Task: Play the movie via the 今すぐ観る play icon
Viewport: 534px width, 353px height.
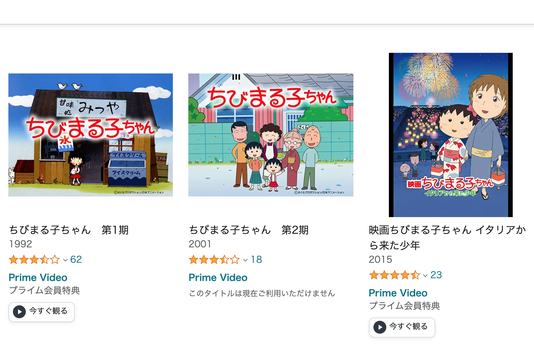Action: click(380, 327)
